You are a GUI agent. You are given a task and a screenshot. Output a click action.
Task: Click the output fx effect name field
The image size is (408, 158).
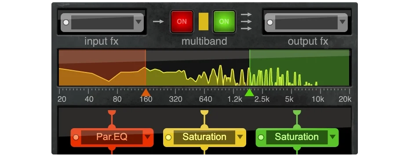[x=306, y=22]
